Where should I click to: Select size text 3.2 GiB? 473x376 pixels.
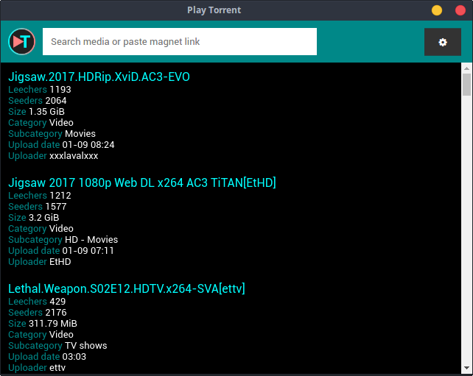43,218
